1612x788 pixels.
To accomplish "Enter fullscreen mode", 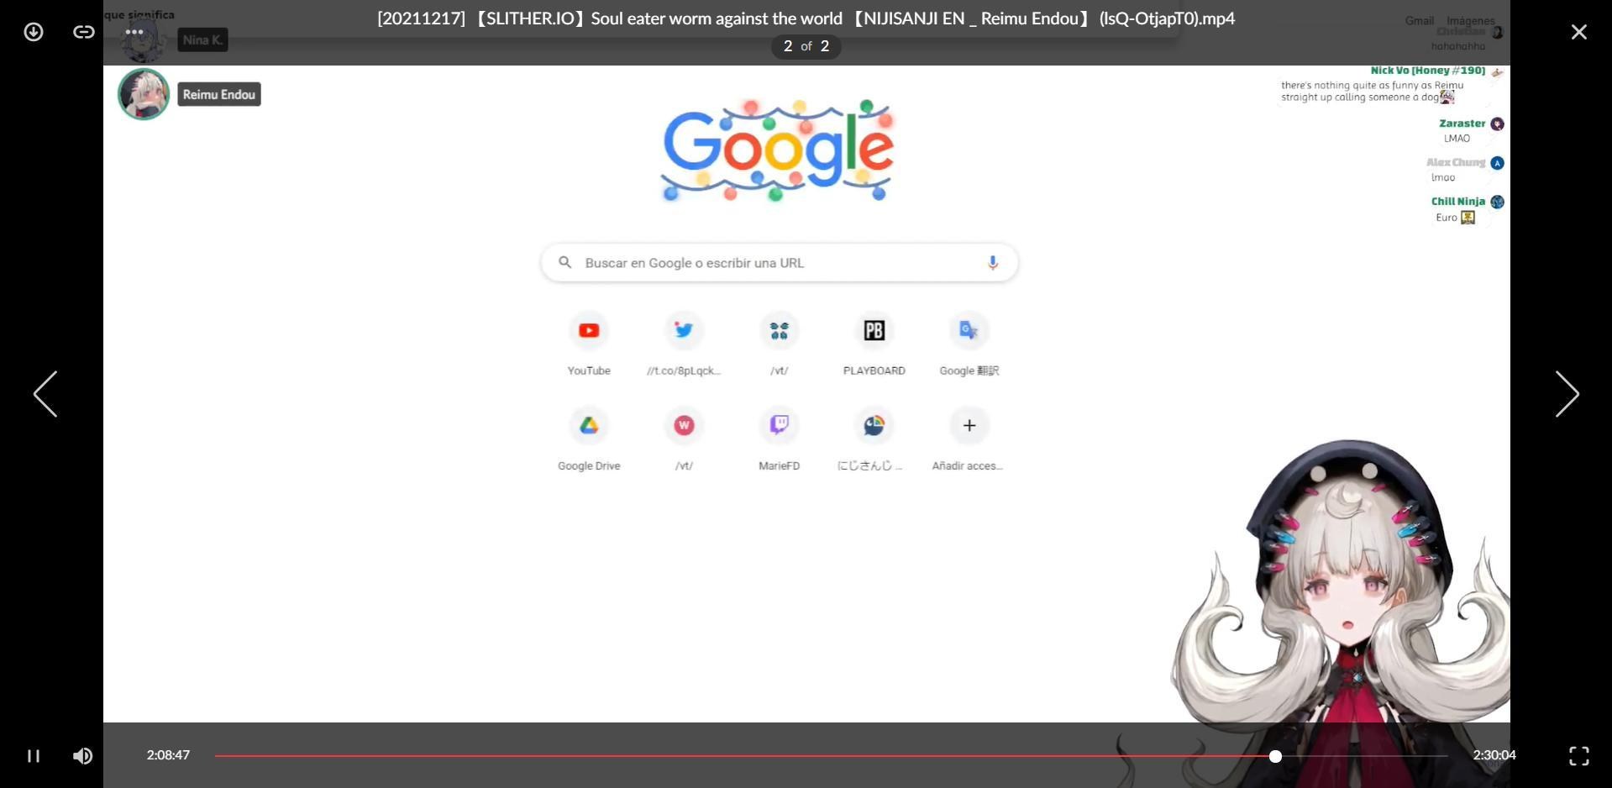I will pyautogui.click(x=1578, y=756).
